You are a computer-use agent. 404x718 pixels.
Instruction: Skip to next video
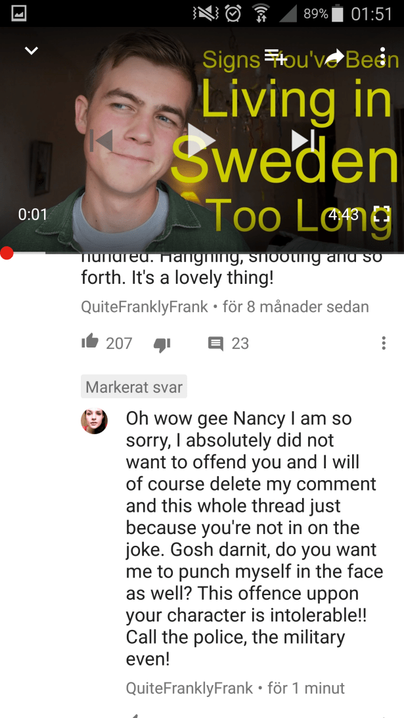click(303, 140)
